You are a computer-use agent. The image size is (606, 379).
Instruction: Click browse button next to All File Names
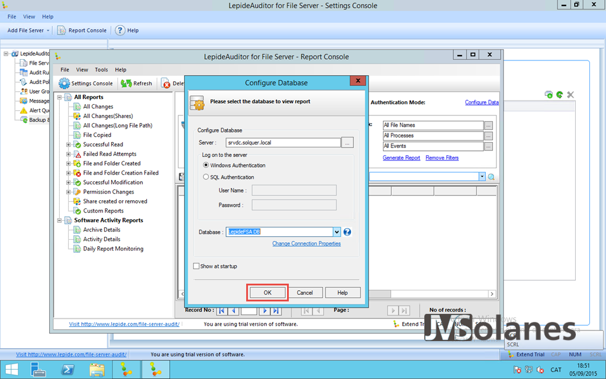pyautogui.click(x=488, y=126)
